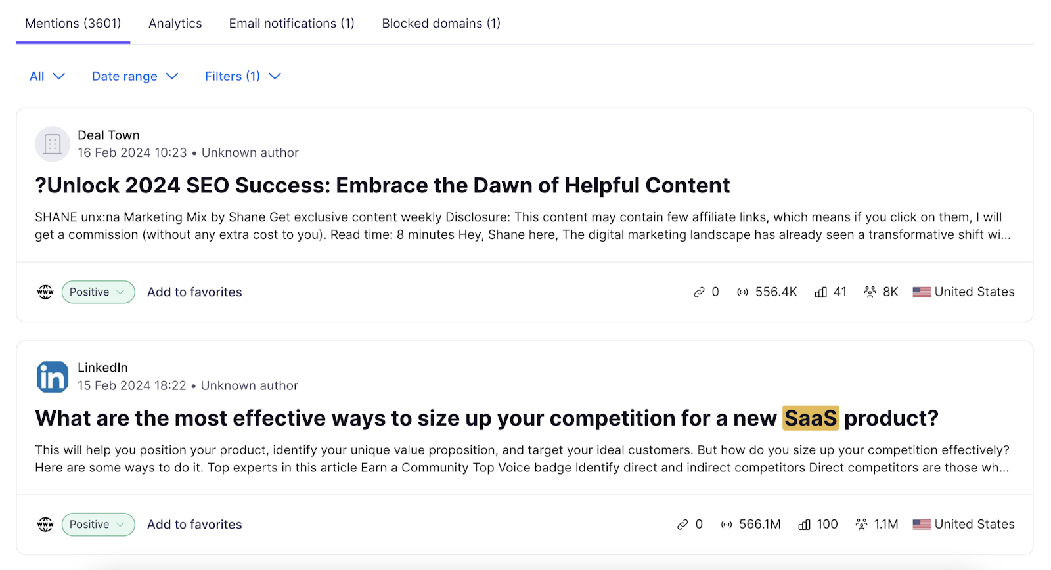Open the All filter dropdown
Screen dimensions: 1051x570
(x=46, y=76)
